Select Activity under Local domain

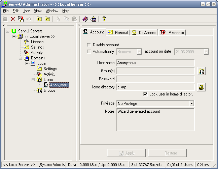(x=49, y=74)
